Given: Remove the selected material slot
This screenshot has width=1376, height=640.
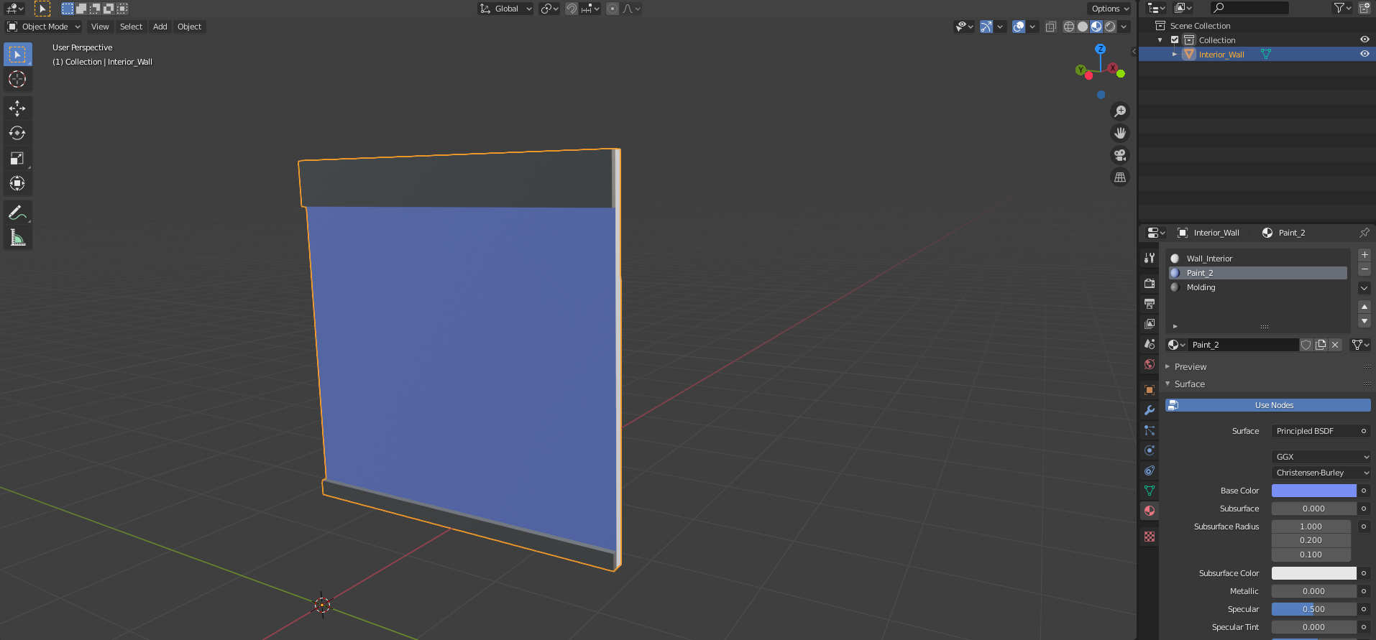Looking at the screenshot, I should 1364,269.
